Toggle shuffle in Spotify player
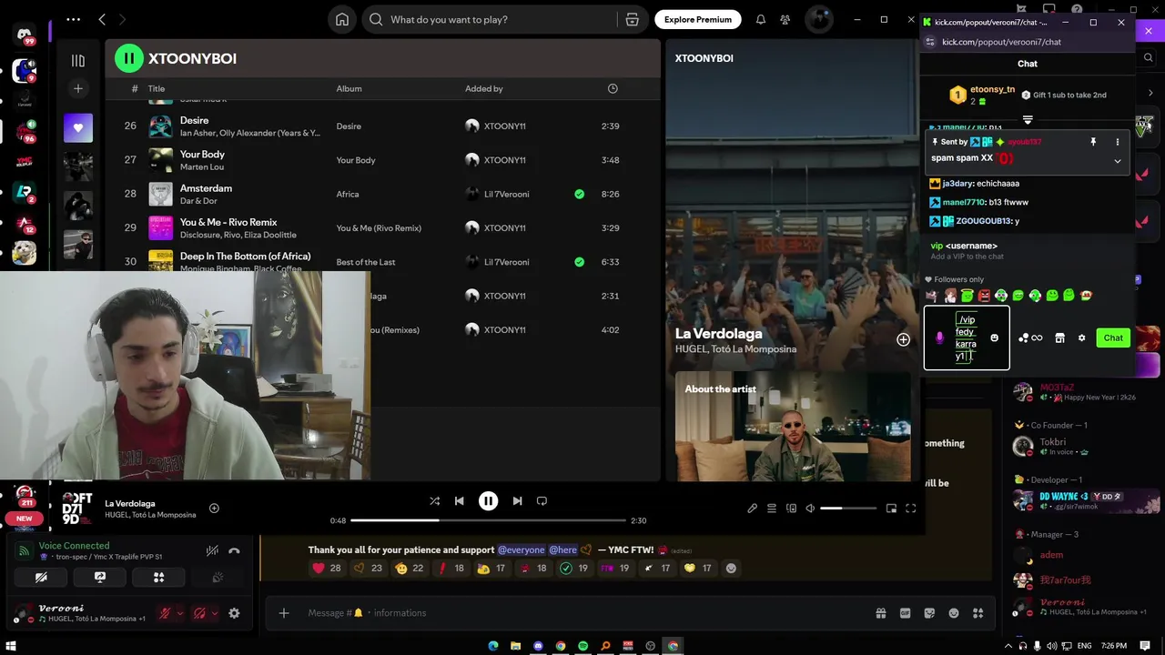Viewport: 1165px width, 655px height. (x=434, y=501)
